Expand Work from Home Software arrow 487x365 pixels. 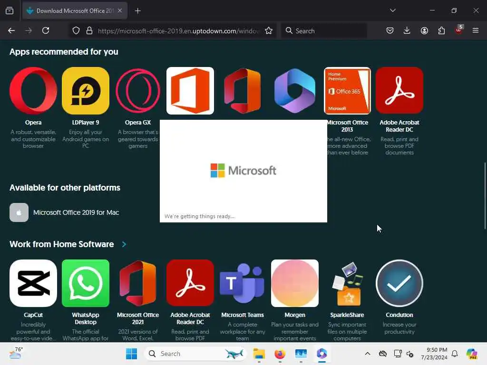(x=124, y=244)
